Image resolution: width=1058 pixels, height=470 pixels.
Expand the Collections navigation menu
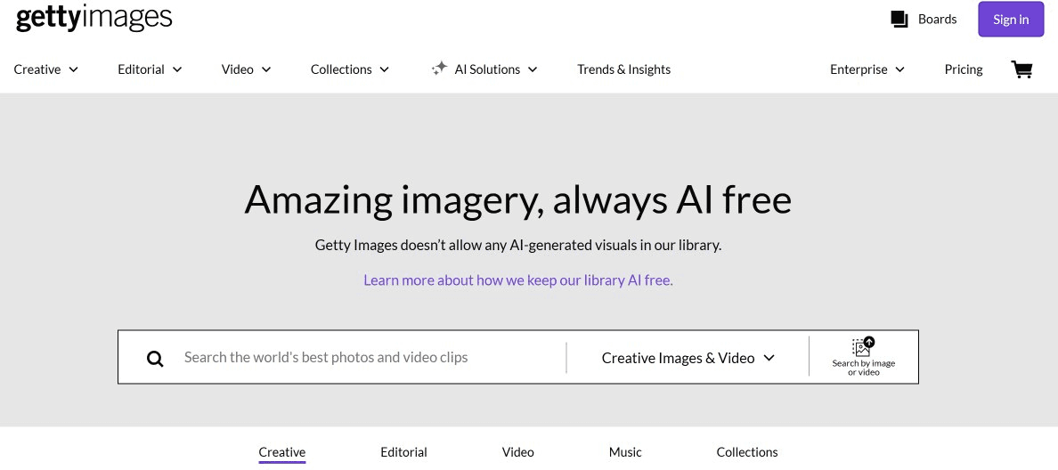[349, 69]
